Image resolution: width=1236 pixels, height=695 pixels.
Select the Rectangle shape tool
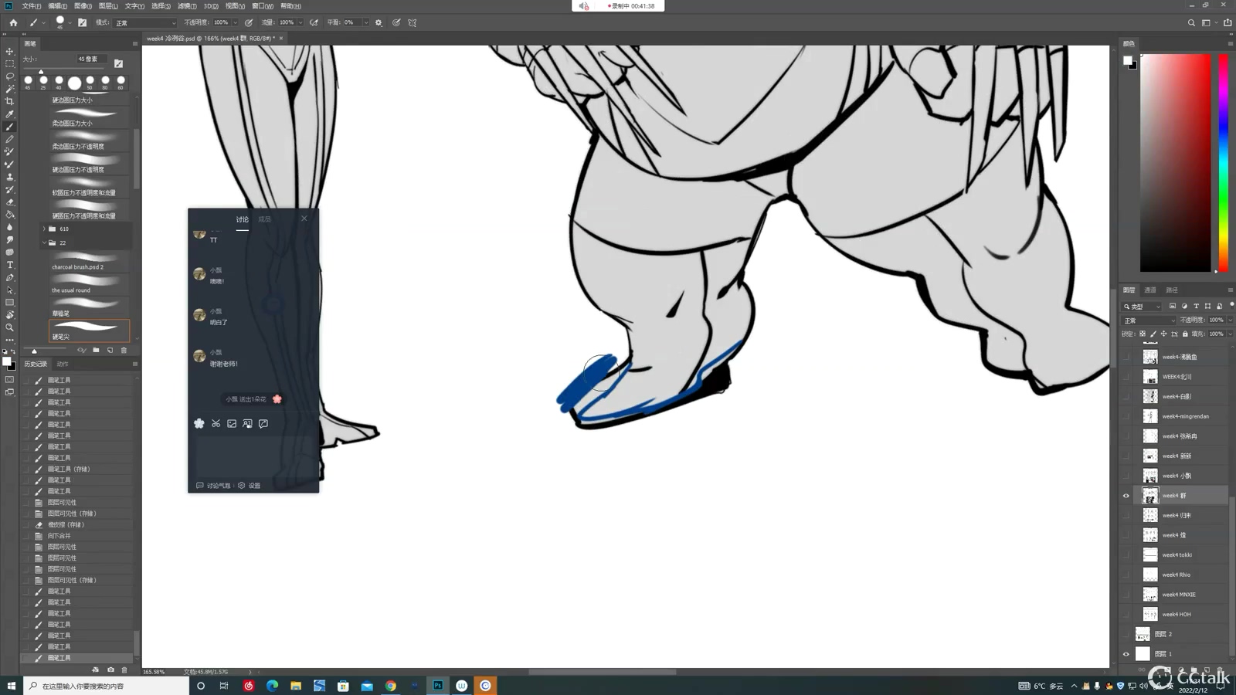point(10,303)
